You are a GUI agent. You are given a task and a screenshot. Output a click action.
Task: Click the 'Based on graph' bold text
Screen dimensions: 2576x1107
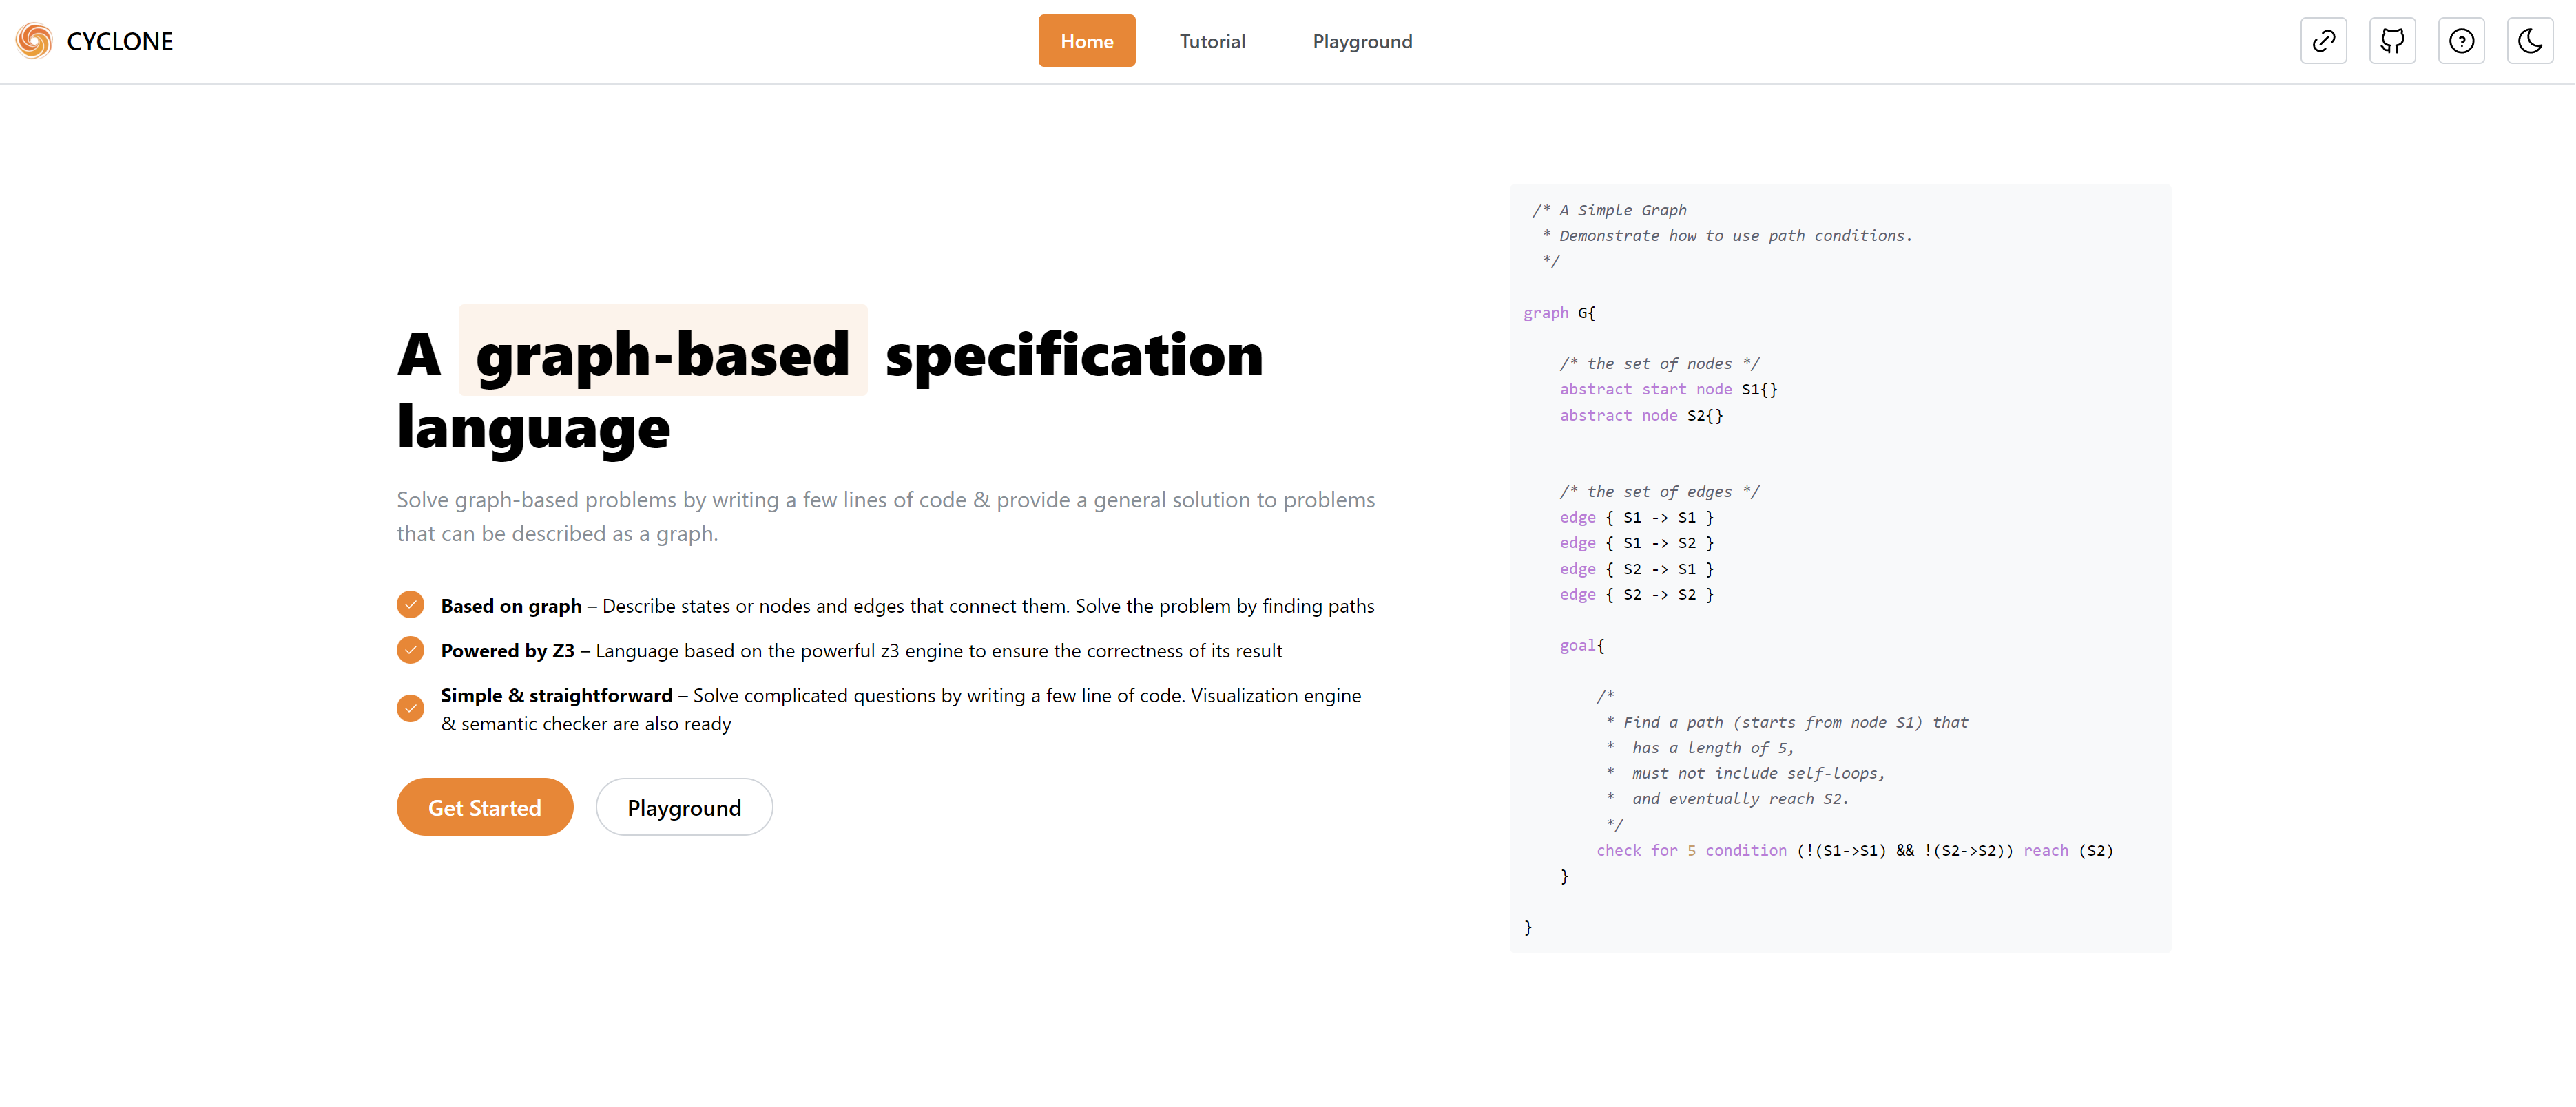[x=511, y=605]
